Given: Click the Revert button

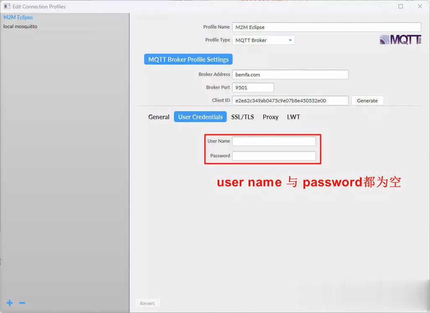Looking at the screenshot, I should [147, 303].
